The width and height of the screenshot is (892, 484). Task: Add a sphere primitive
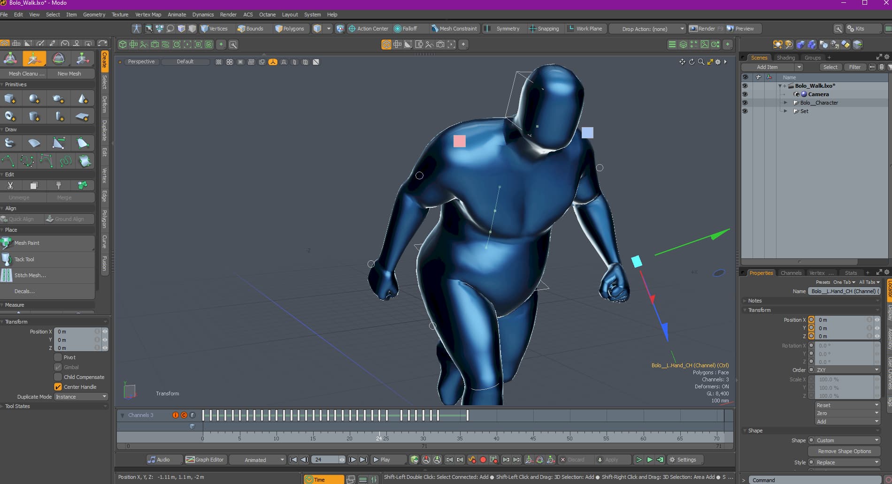point(34,99)
